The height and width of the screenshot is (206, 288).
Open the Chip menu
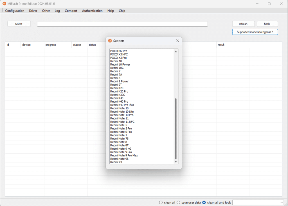coord(122,11)
